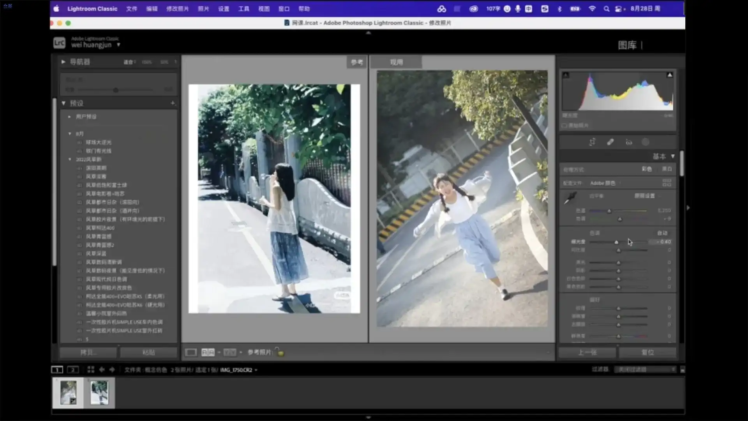
Task: Collapse the Basic panel with its triangle
Action: 673,156
